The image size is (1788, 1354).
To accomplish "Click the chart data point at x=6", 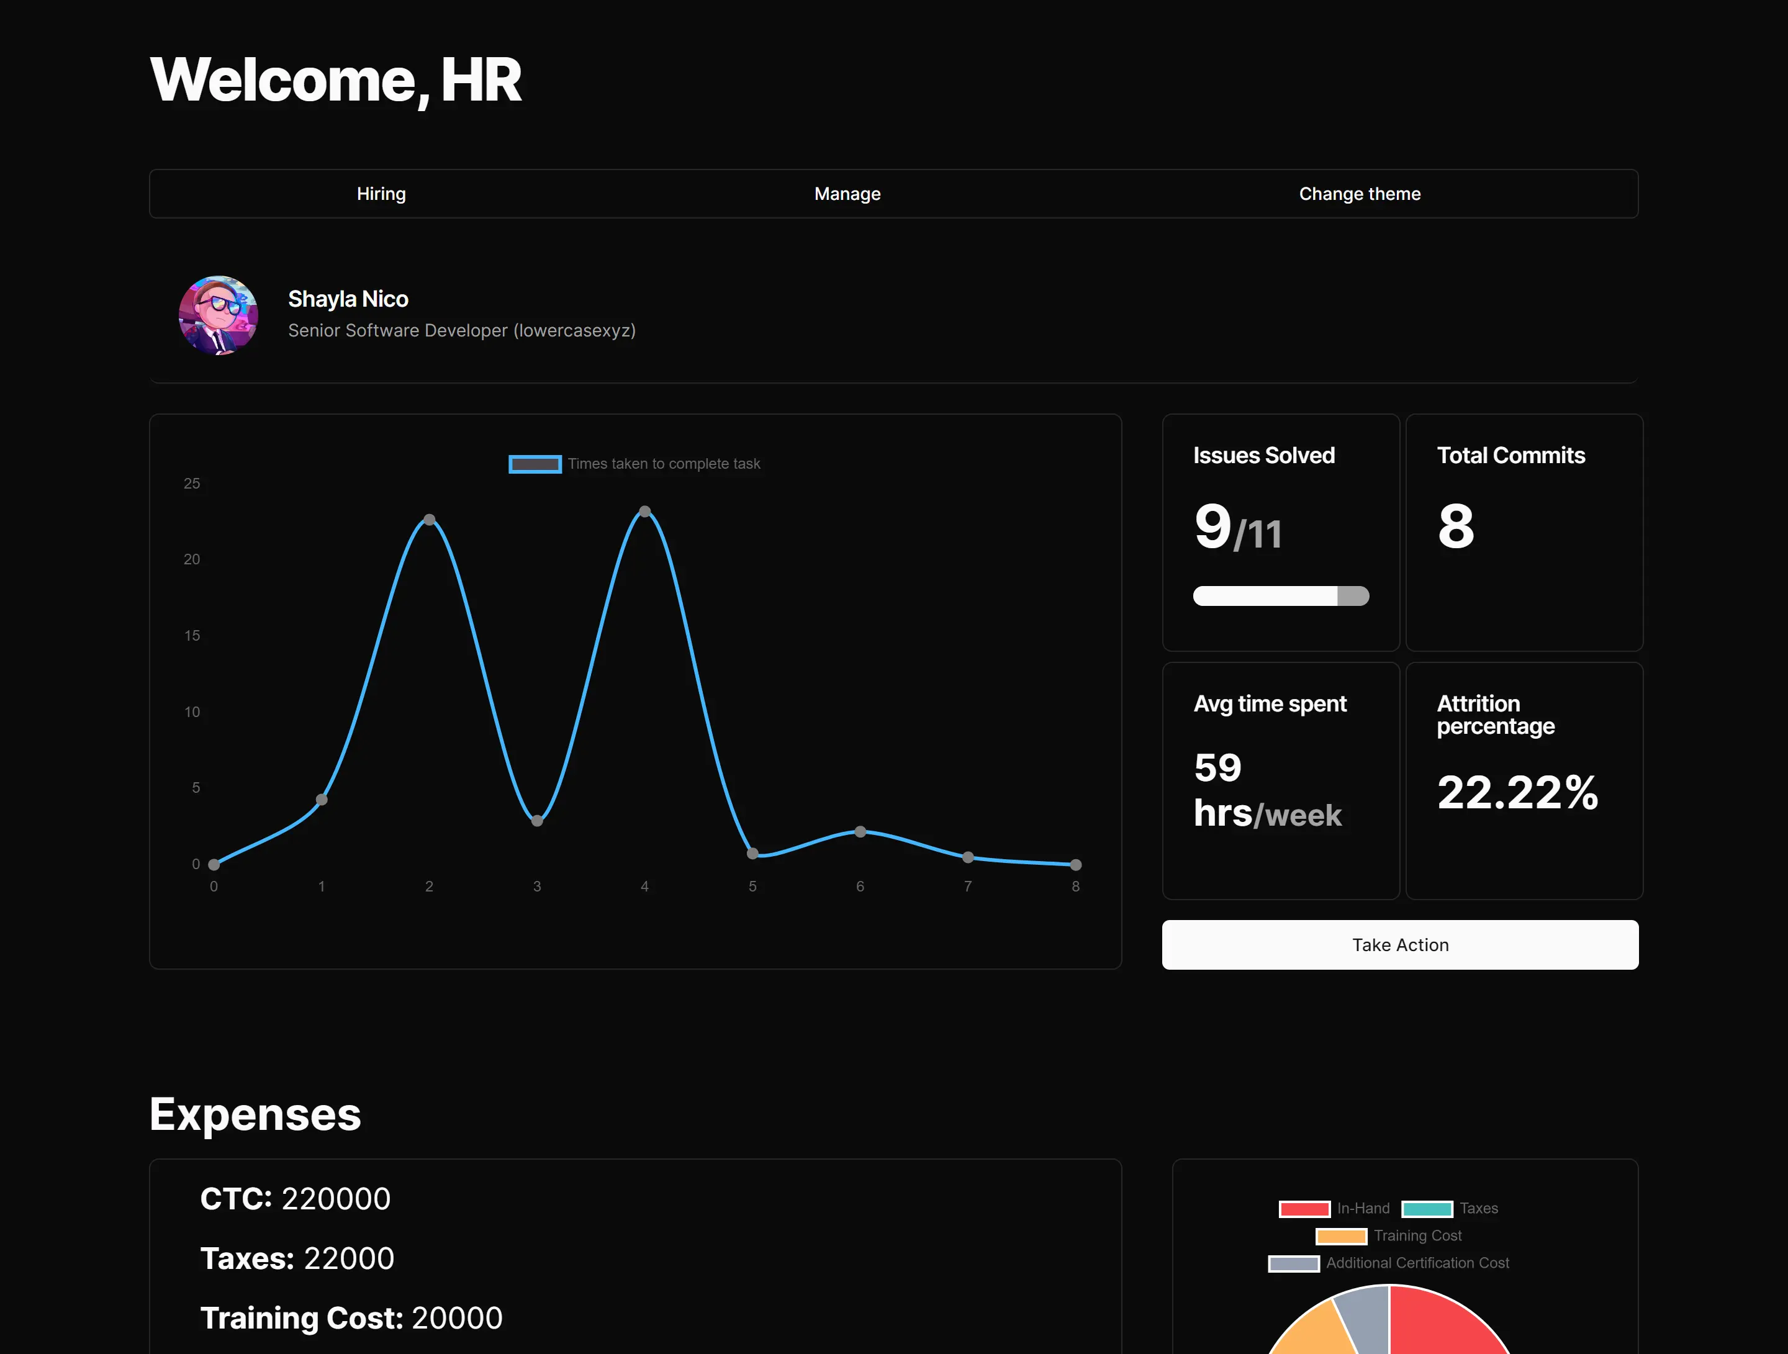I will click(x=860, y=832).
